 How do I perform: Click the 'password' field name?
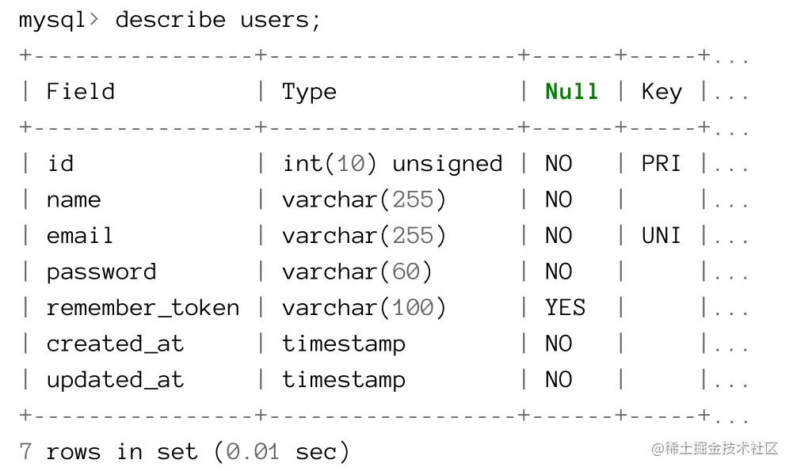click(101, 272)
